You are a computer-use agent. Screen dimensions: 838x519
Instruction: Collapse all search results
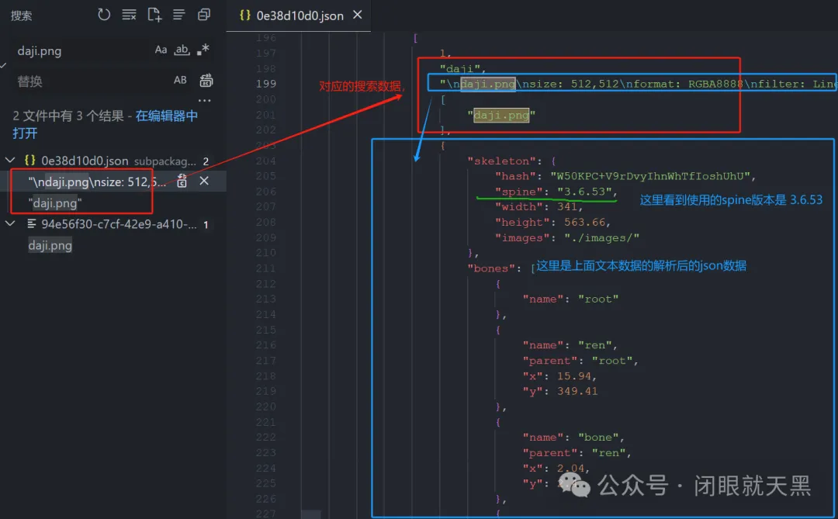point(204,15)
